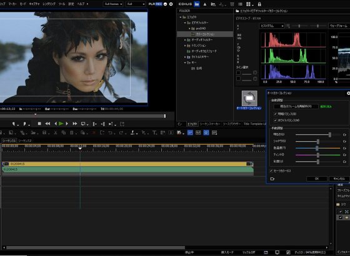Click the red Delete icon in timeline toolbar
The image size is (350, 256).
click(94, 132)
